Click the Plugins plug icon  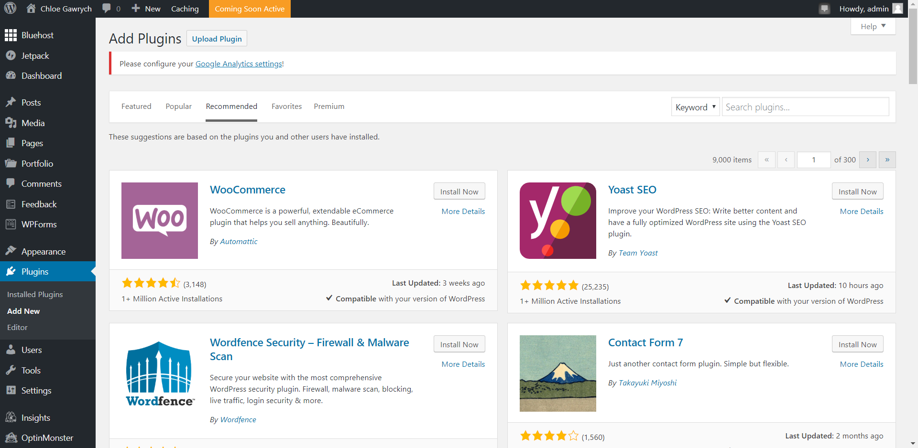11,271
